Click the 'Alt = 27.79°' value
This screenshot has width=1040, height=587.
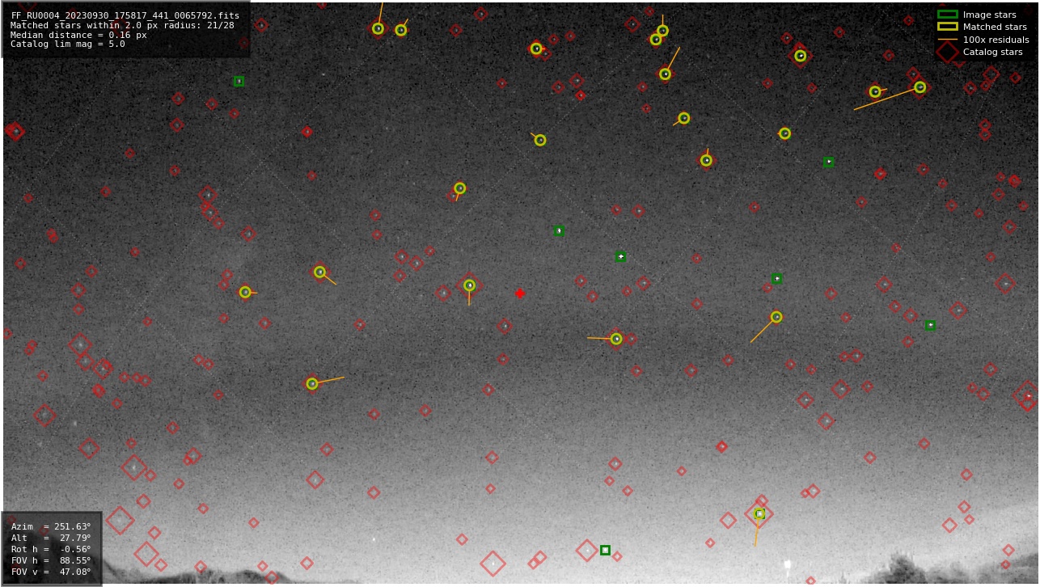51,538
